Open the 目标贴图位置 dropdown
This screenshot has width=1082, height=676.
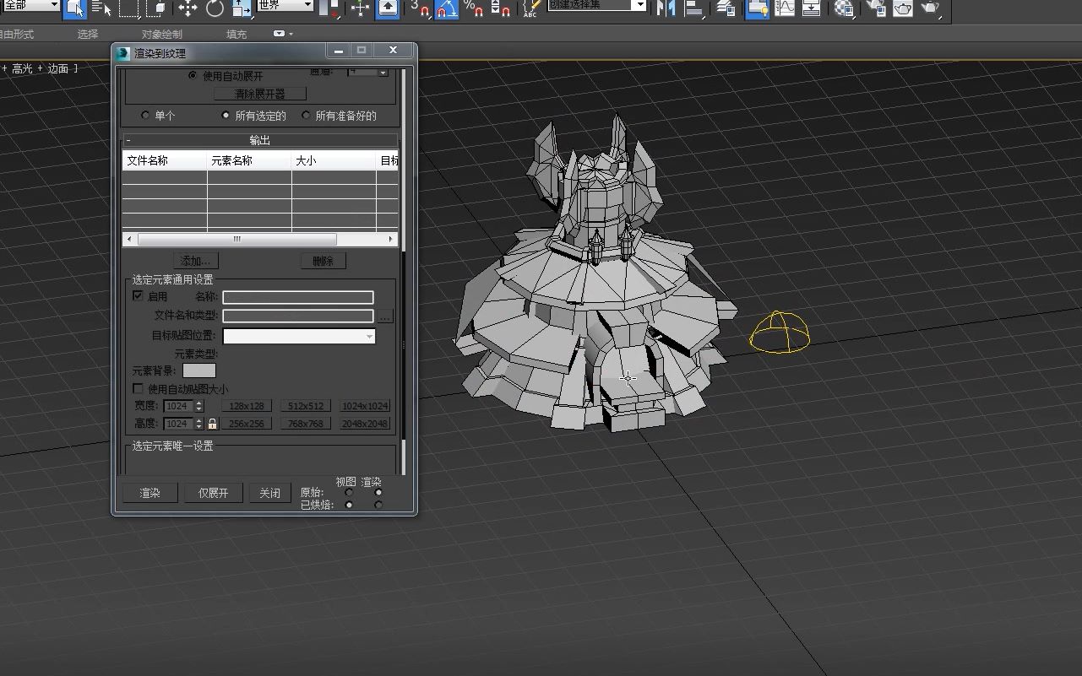point(370,336)
